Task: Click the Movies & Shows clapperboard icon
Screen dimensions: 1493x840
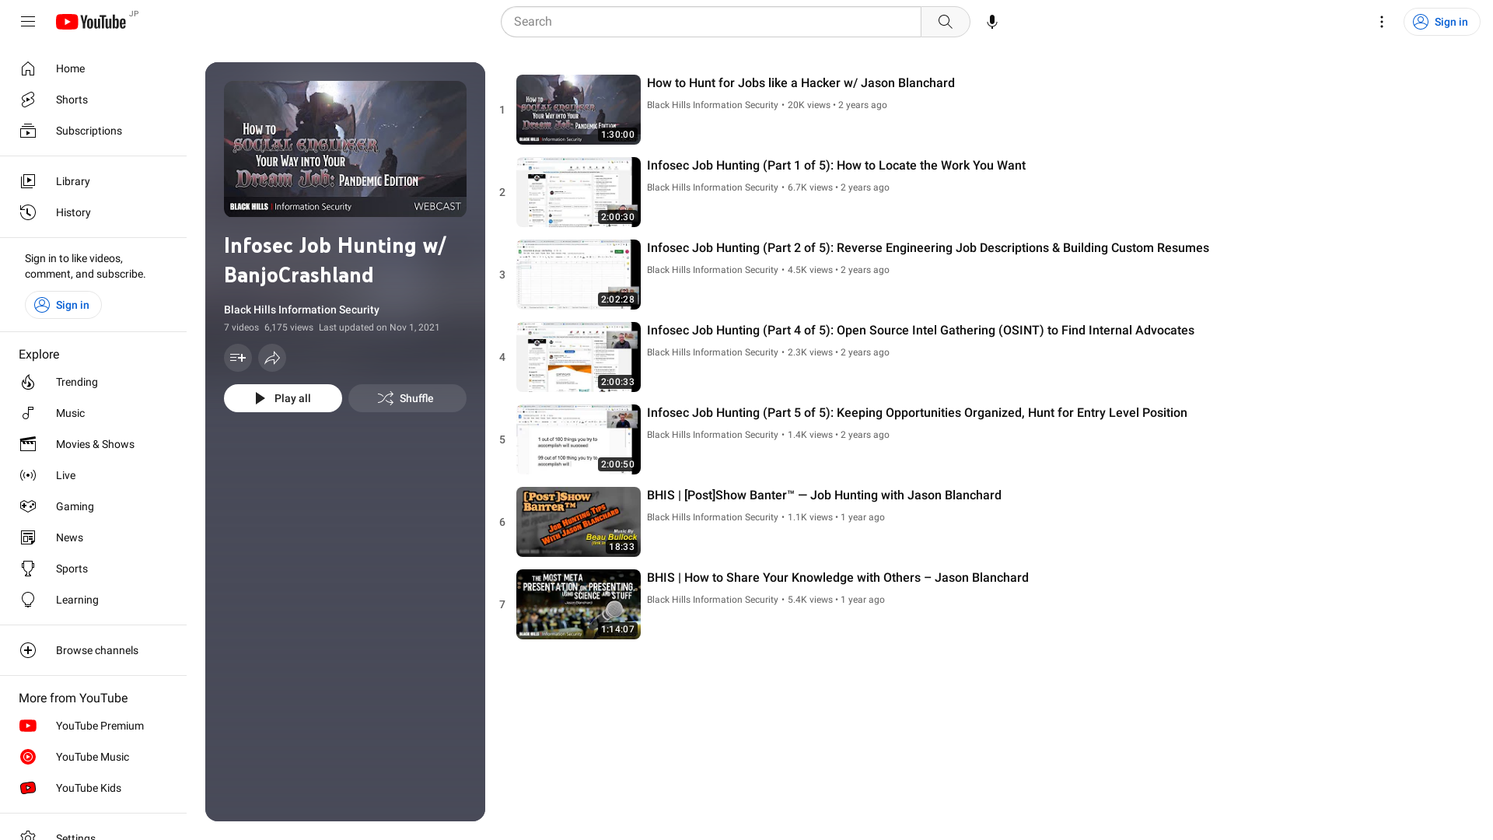Action: coord(28,444)
